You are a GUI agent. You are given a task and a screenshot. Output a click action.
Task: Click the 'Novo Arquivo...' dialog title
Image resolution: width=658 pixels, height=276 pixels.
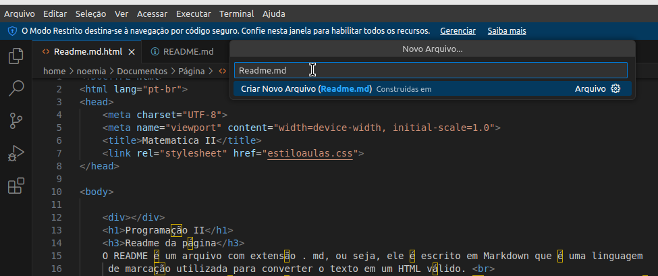(432, 49)
